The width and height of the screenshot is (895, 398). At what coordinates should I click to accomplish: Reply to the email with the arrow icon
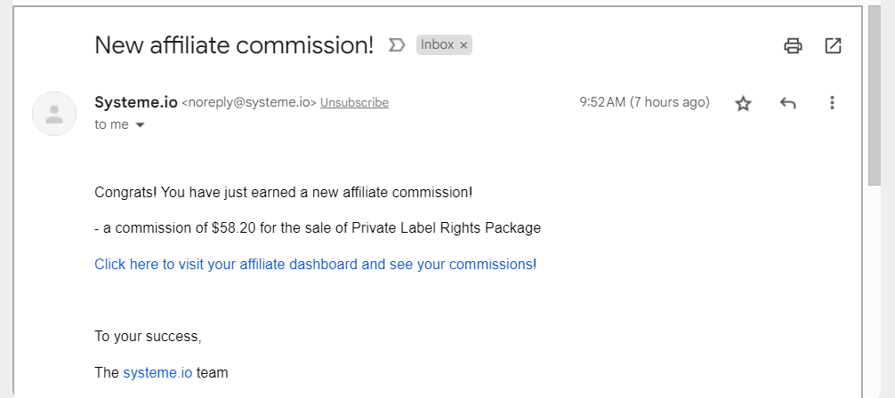[787, 103]
